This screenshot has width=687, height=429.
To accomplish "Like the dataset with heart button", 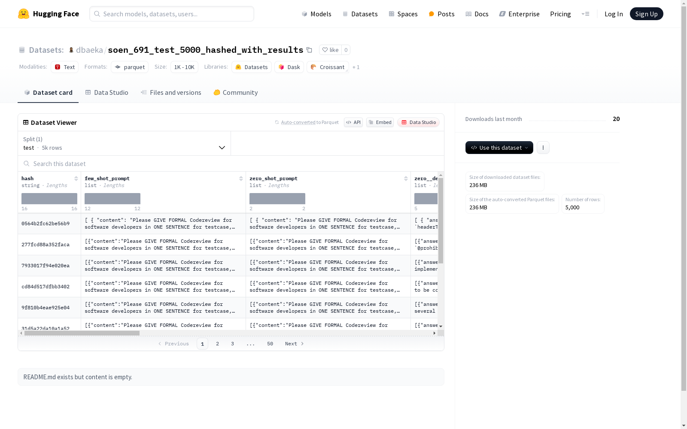I will (330, 50).
